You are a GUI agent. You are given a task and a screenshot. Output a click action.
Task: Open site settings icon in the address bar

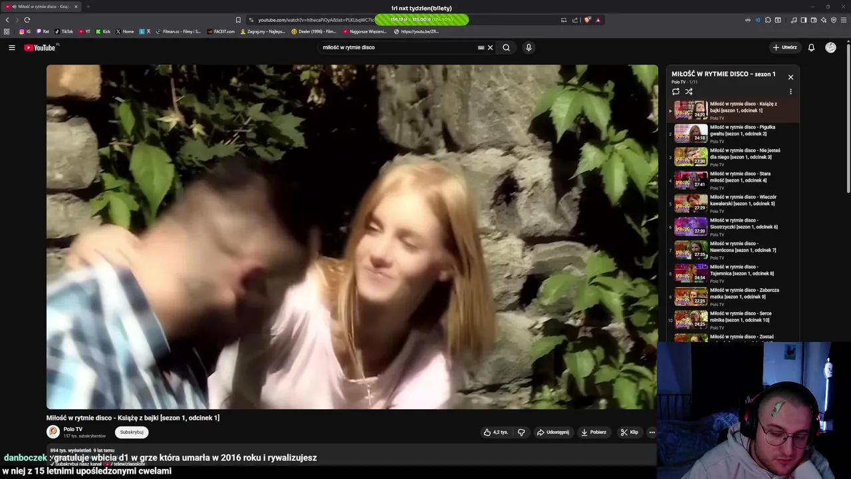tap(251, 20)
